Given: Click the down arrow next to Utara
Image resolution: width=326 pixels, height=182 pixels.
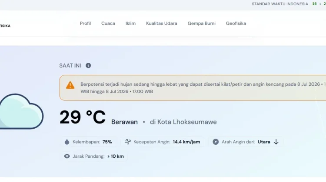Looking at the screenshot, I should point(276,142).
